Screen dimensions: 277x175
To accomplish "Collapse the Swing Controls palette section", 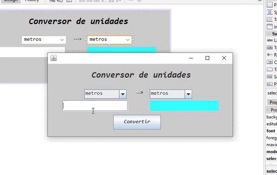I will [x=269, y=34].
